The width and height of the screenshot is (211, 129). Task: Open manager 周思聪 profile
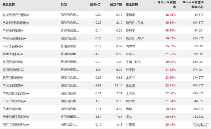[x=130, y=46]
